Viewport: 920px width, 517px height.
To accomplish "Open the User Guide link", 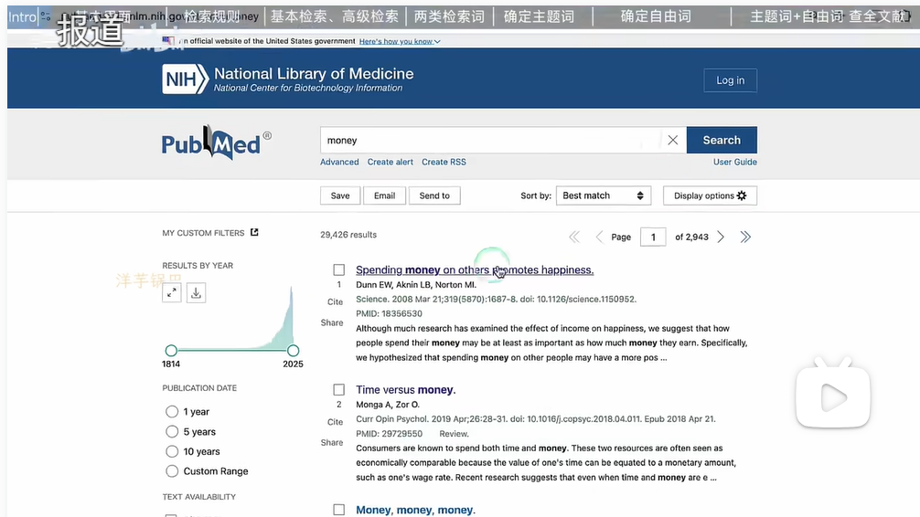I will click(x=734, y=162).
